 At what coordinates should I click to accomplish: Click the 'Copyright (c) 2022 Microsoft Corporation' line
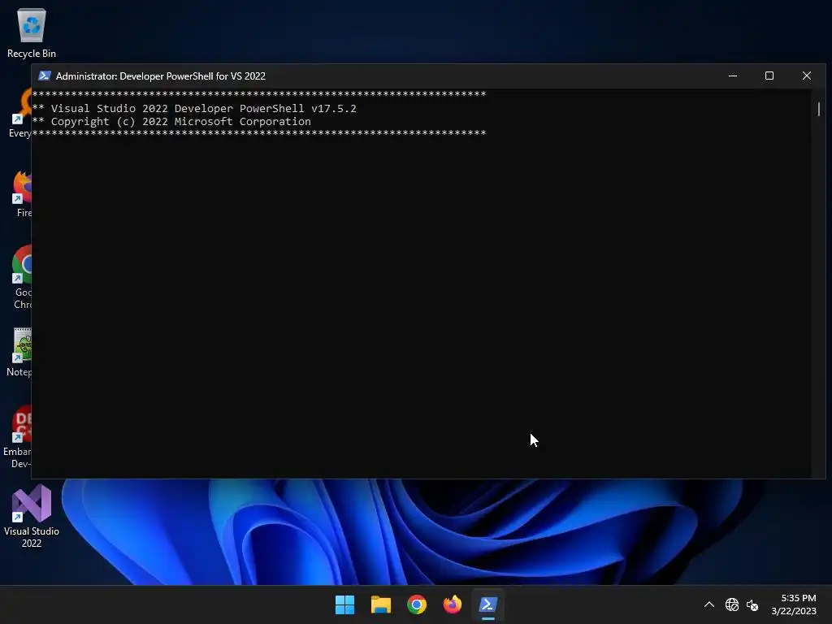181,122
